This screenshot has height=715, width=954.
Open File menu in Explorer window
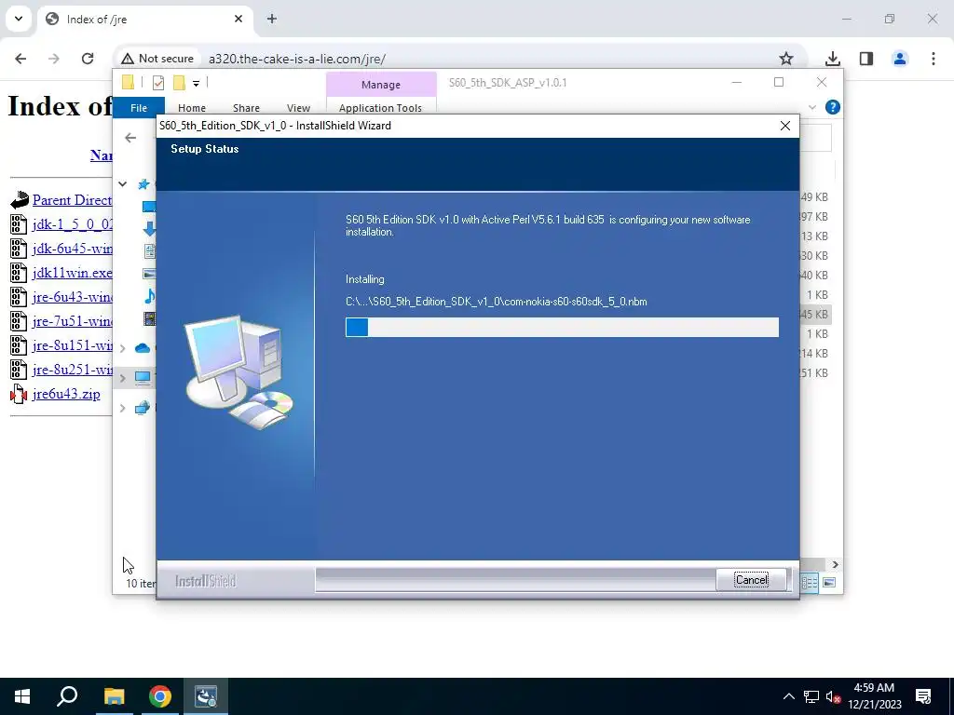point(139,108)
